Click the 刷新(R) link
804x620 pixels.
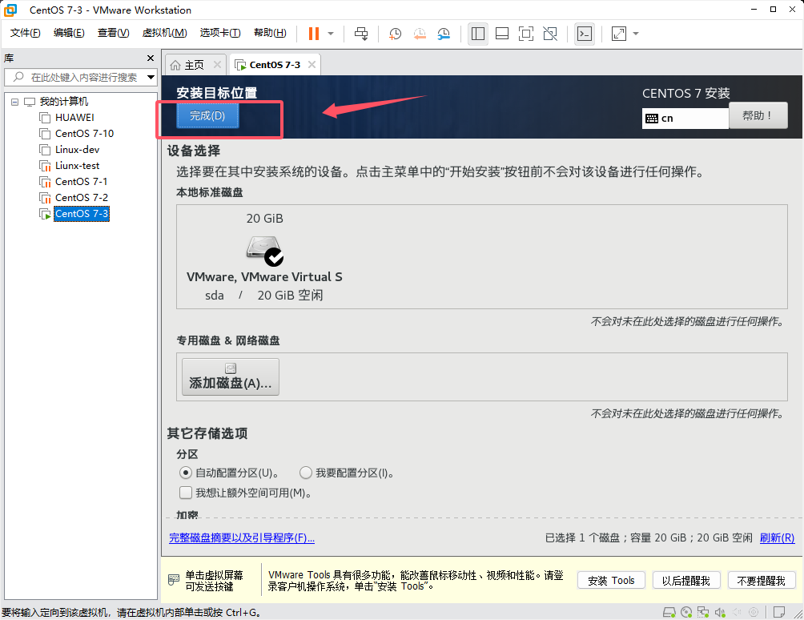(778, 538)
